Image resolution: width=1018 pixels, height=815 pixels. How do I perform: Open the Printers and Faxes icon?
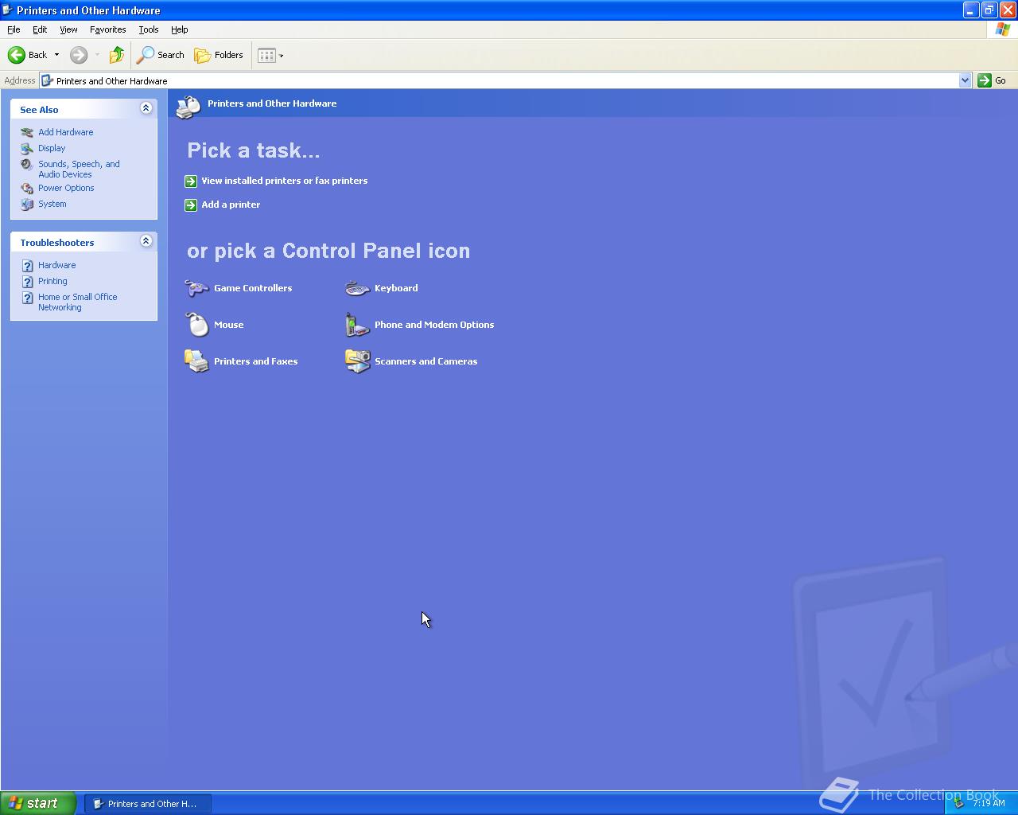click(196, 361)
